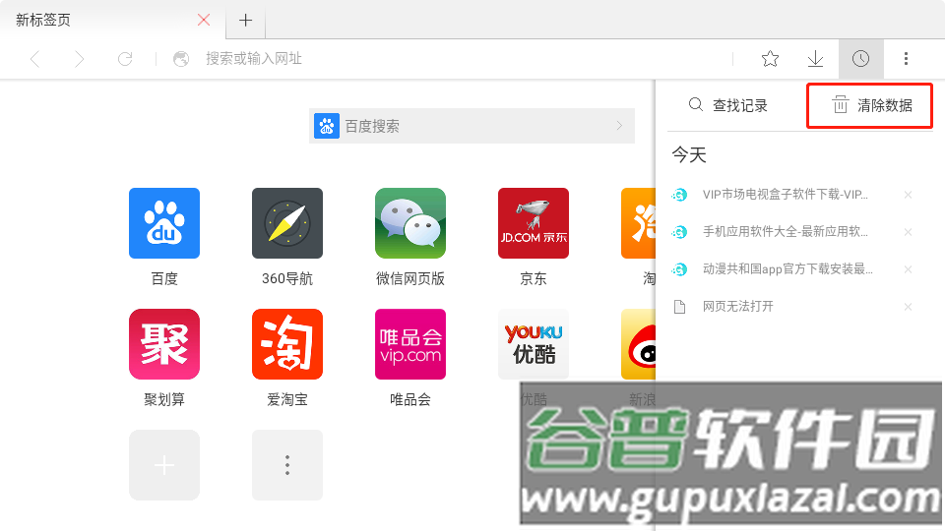Viewport: 945px width, 531px height.
Task: Click the bookmark star icon
Action: click(770, 59)
